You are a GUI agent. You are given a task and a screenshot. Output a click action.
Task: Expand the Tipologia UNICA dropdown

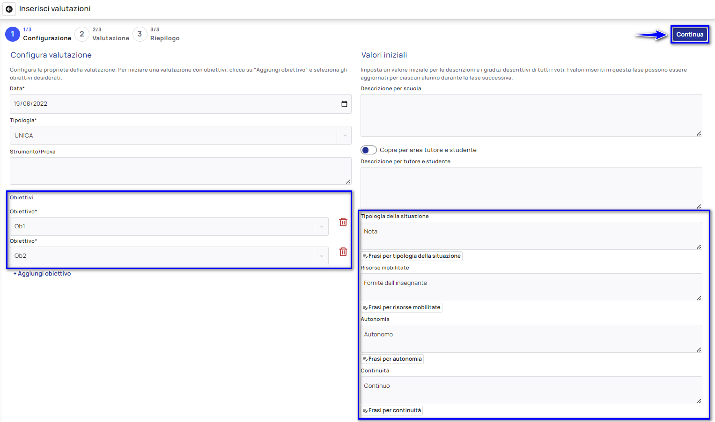(345, 135)
